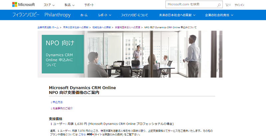This screenshot has width=266, height=140.
Task: Click breadcrumb 地域社会への貢献
Action: (102, 27)
